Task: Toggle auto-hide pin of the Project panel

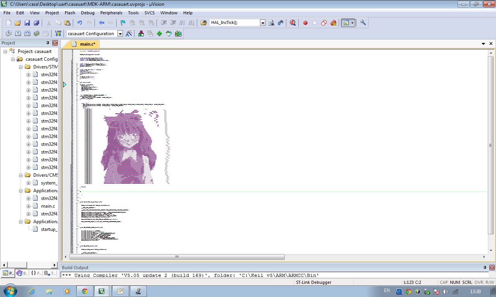Action: click(x=48, y=43)
